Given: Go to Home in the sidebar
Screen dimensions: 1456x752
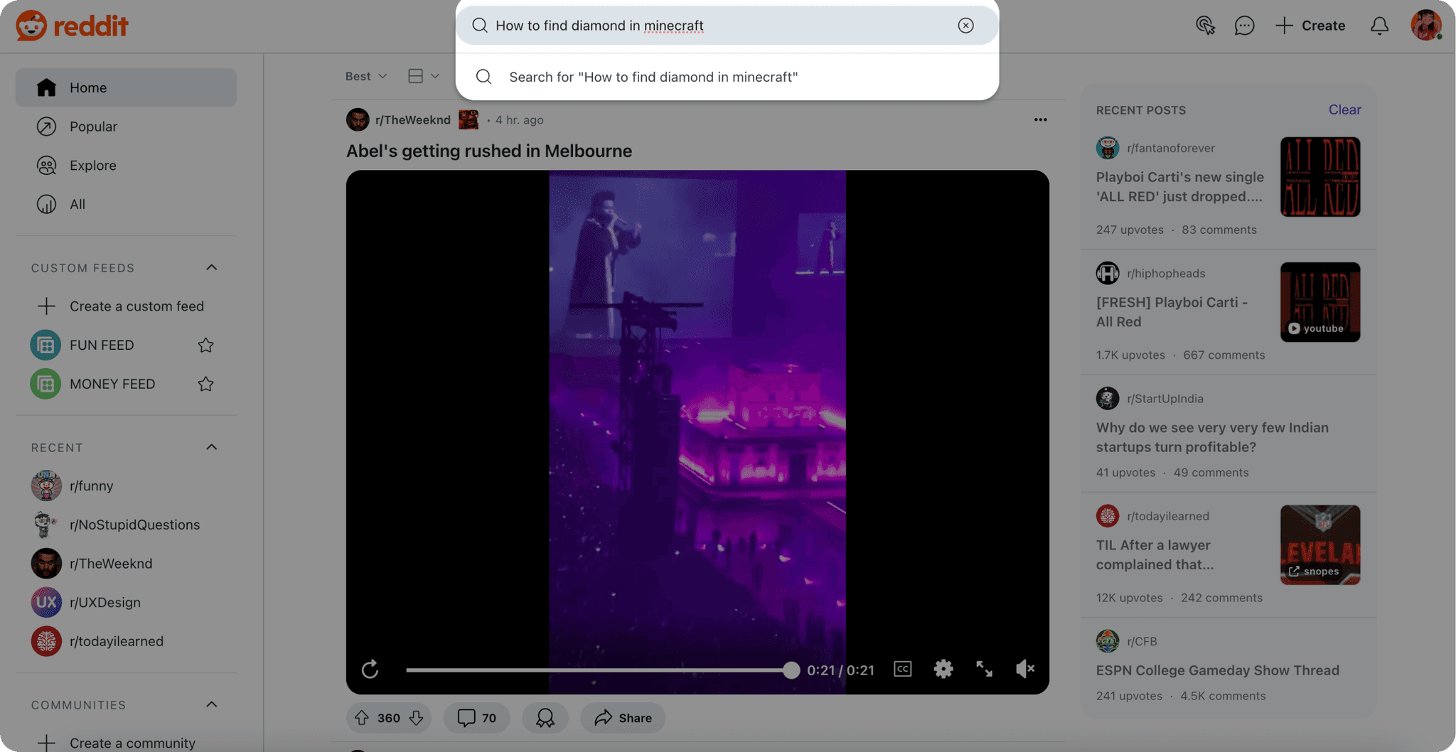Looking at the screenshot, I should [126, 87].
